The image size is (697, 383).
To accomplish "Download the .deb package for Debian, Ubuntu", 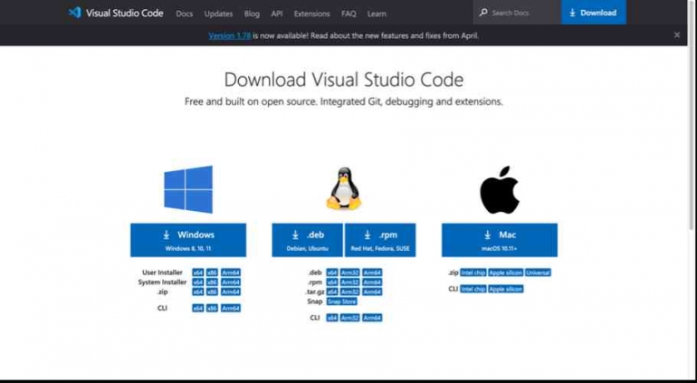I will click(307, 239).
